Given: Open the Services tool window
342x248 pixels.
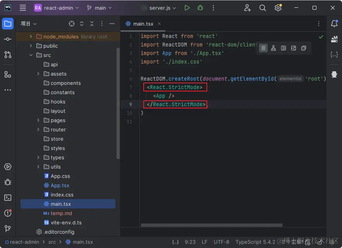Looking at the screenshot, I should (8, 167).
